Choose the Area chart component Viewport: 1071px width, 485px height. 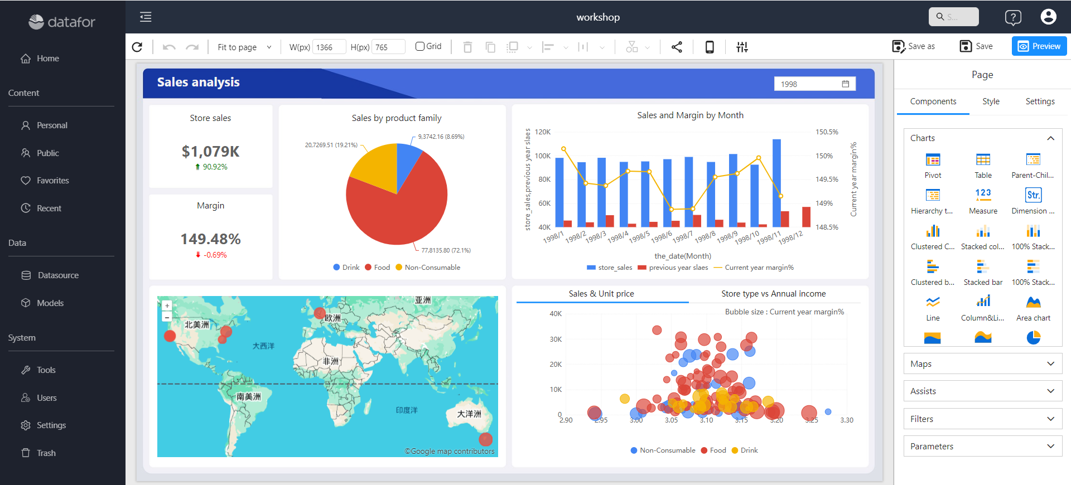point(1033,308)
